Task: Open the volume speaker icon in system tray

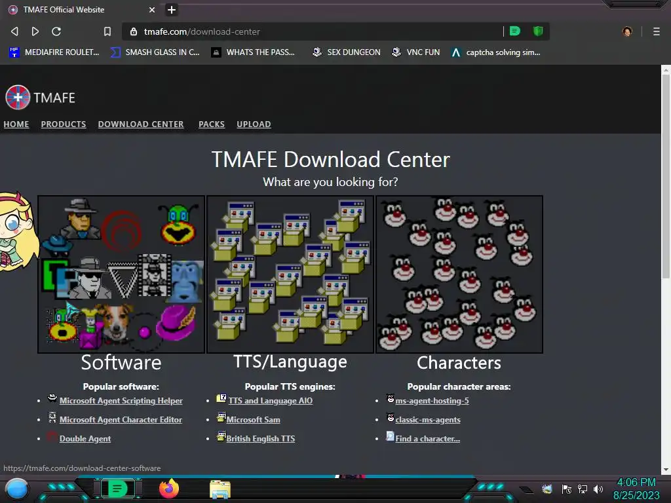Action: 598,489
